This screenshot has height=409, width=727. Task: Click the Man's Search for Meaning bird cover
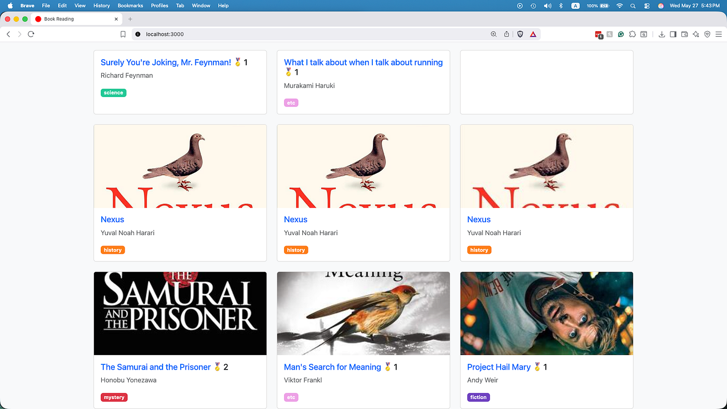pyautogui.click(x=363, y=313)
